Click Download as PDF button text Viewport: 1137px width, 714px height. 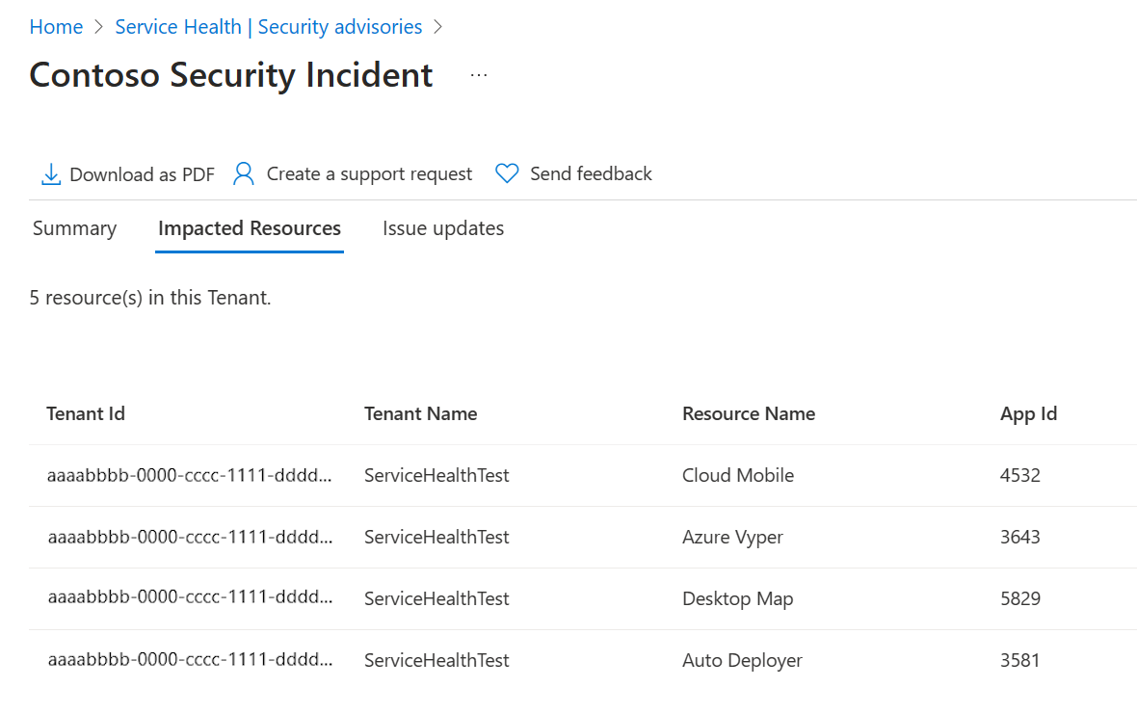pyautogui.click(x=142, y=174)
